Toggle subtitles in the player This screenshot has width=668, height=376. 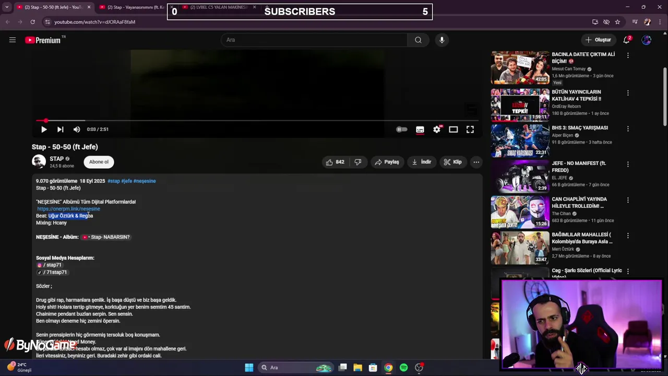click(420, 130)
